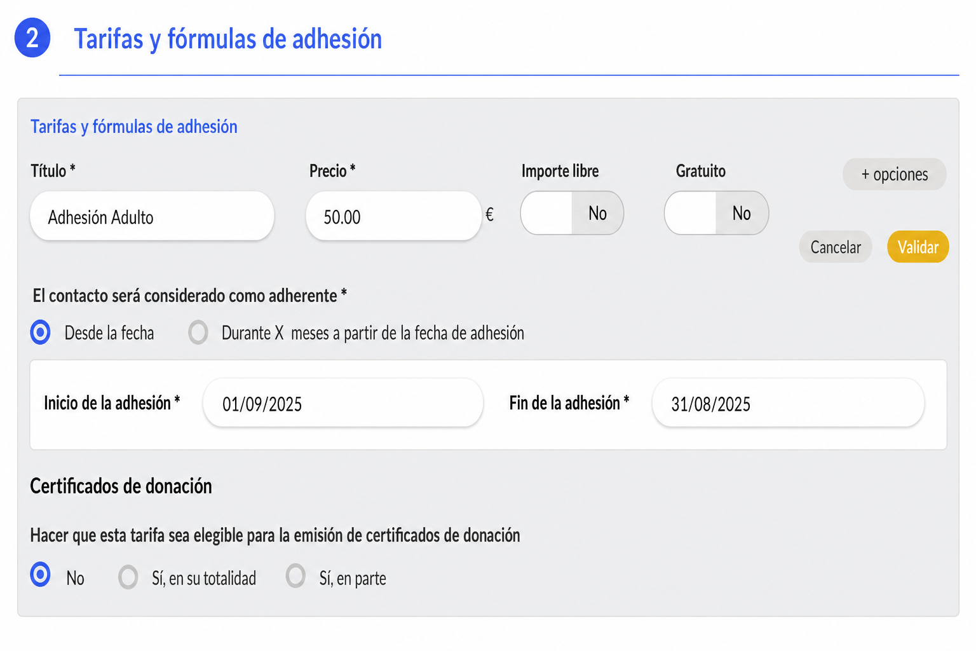Click the step 2 circle badge
This screenshot has height=651, width=976.
tap(32, 38)
